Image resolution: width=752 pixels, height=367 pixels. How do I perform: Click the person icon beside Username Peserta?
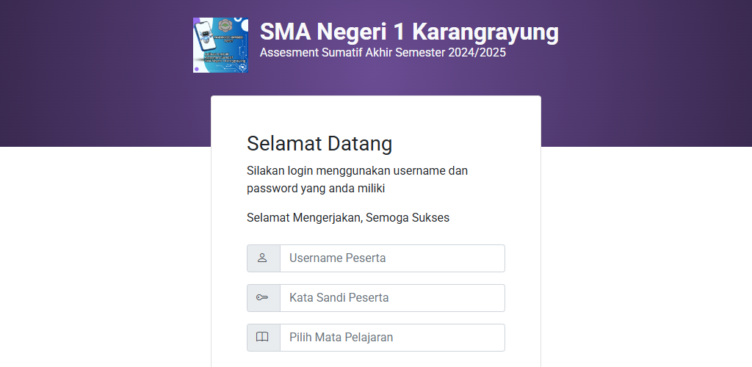click(262, 258)
